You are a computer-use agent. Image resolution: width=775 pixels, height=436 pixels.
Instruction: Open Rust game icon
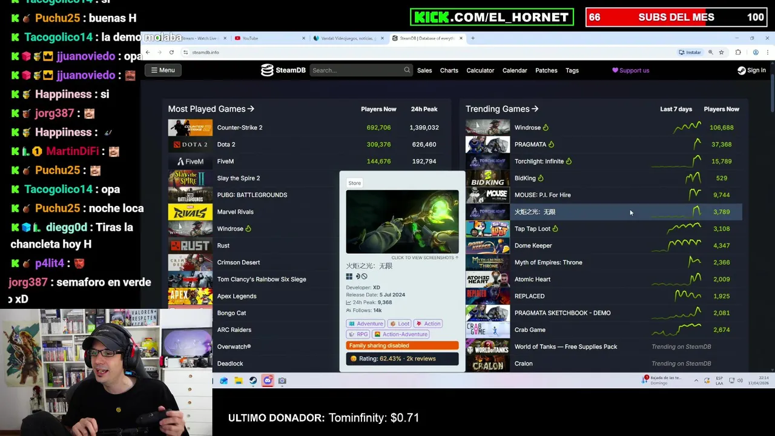190,246
